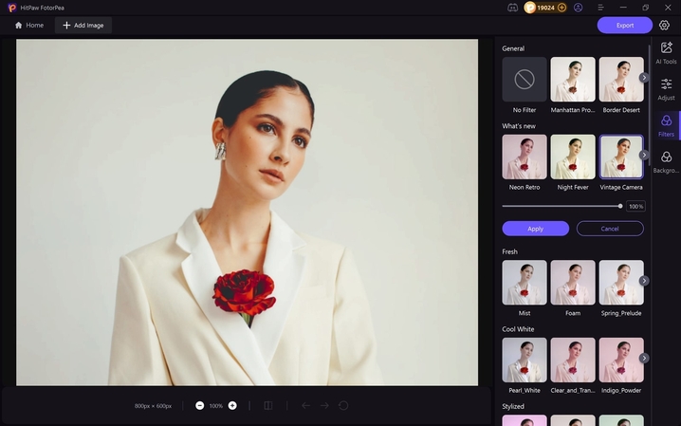681x426 pixels.
Task: Click Add Image
Action: click(83, 26)
